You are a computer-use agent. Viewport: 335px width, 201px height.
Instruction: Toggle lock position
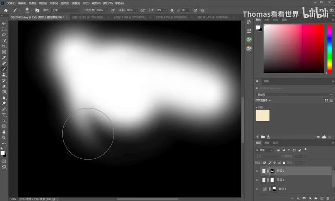pyautogui.click(x=274, y=163)
